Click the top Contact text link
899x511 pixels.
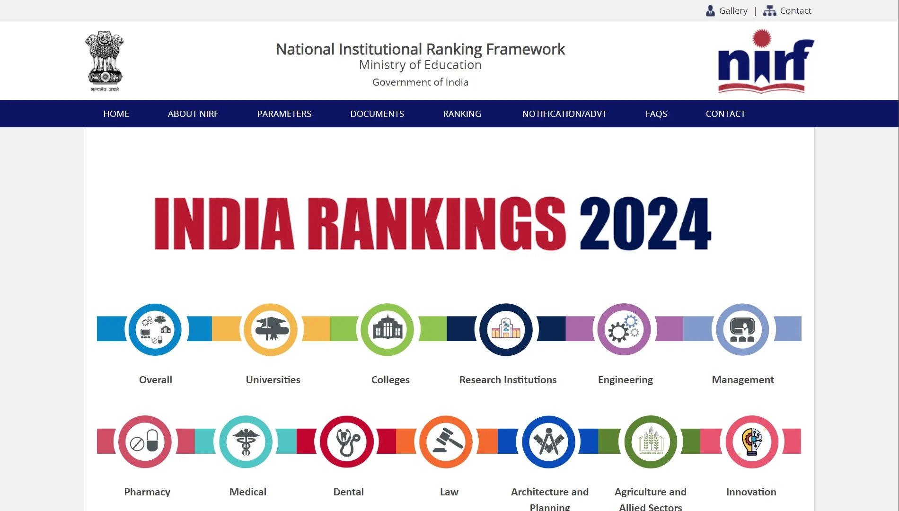[796, 10]
